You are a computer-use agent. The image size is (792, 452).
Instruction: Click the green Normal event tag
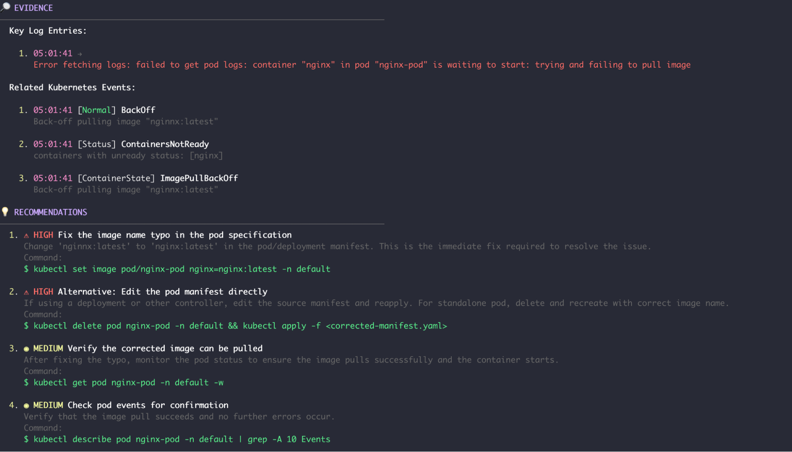click(96, 110)
